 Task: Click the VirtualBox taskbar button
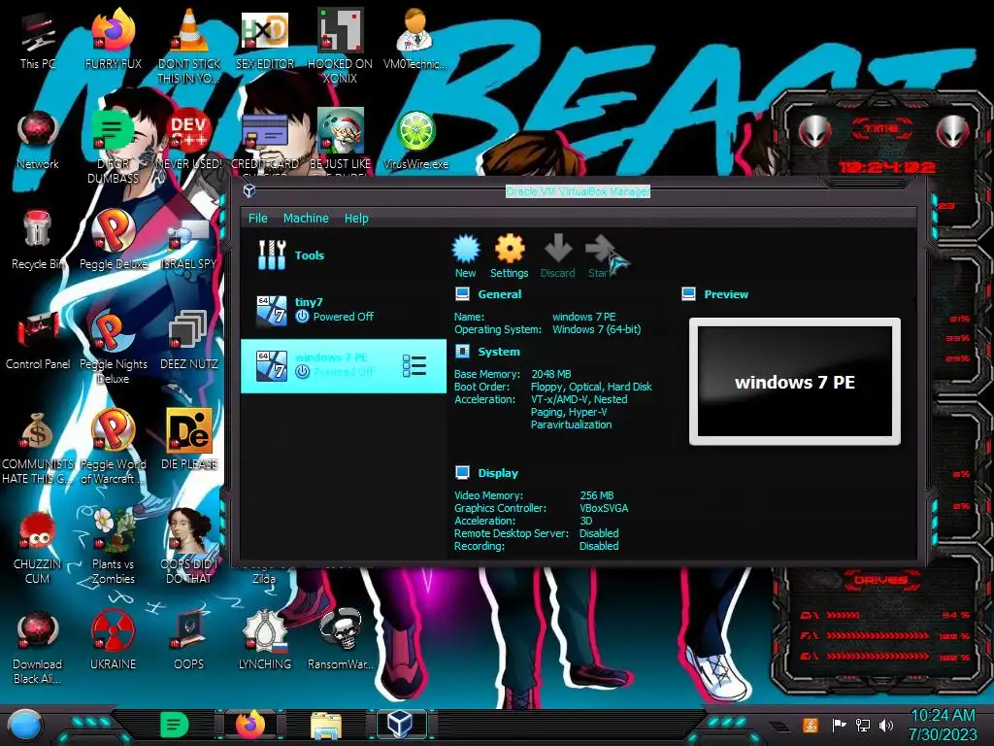point(401,725)
